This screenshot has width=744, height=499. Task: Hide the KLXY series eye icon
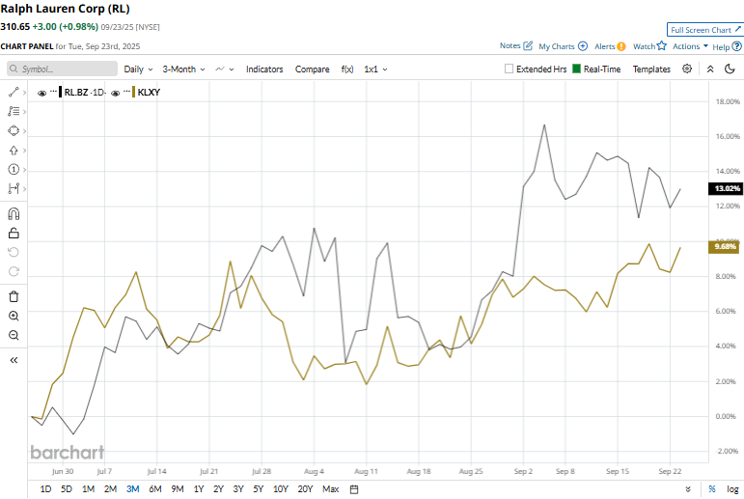tap(115, 93)
